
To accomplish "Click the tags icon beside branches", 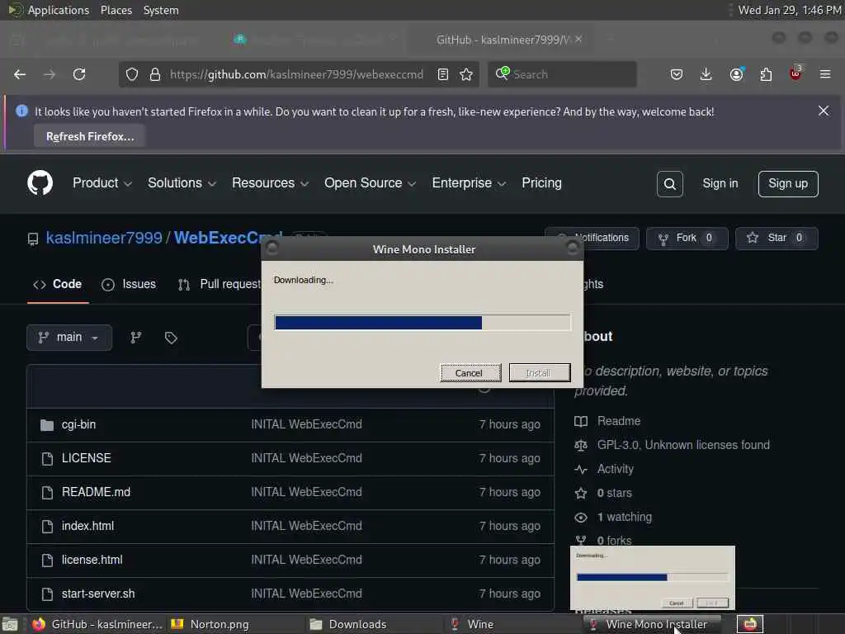I will click(x=171, y=338).
